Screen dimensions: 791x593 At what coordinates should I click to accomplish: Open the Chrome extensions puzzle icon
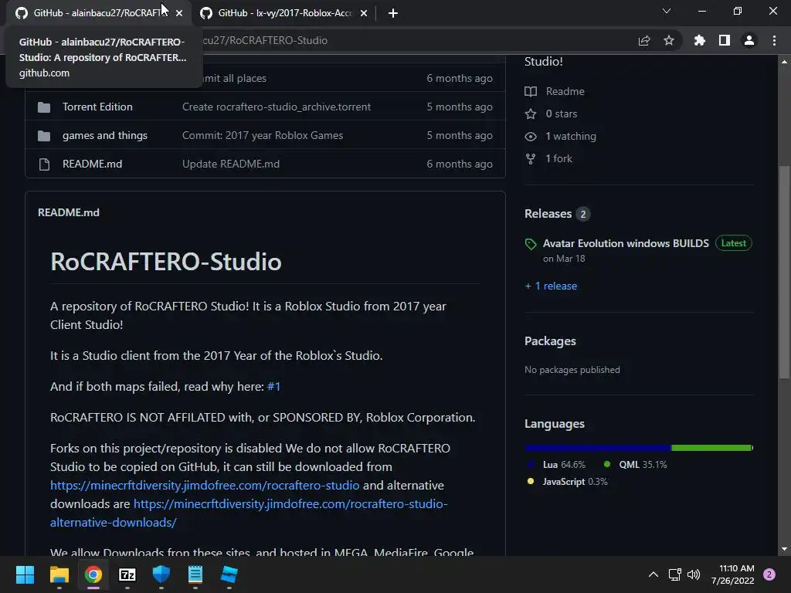click(x=700, y=40)
